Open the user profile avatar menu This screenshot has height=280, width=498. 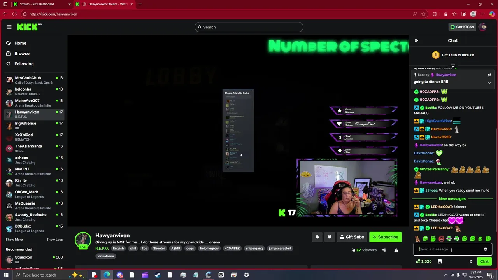pyautogui.click(x=483, y=27)
